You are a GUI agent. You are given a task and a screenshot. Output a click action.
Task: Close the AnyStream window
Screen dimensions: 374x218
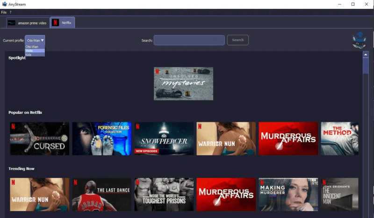pos(367,4)
